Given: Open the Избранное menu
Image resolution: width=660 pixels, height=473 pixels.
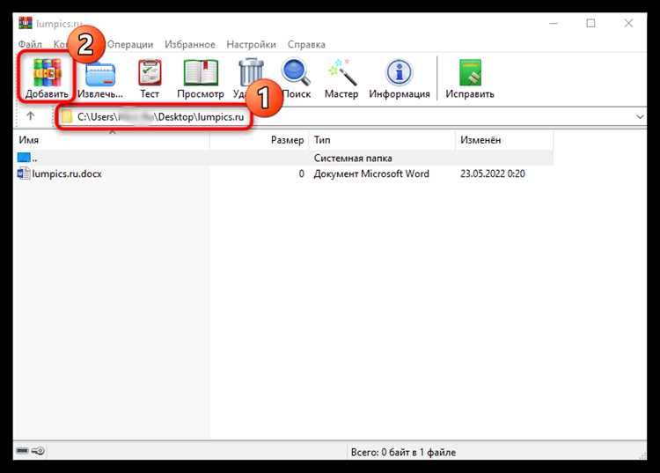Looking at the screenshot, I should tap(190, 44).
